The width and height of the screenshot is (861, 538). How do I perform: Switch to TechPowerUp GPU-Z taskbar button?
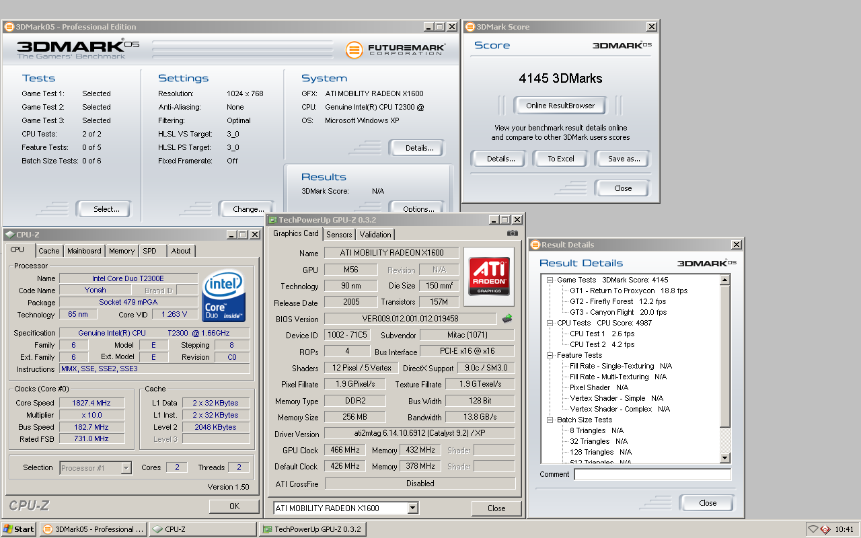(x=313, y=529)
